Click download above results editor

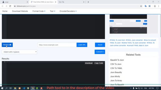tap(89, 63)
